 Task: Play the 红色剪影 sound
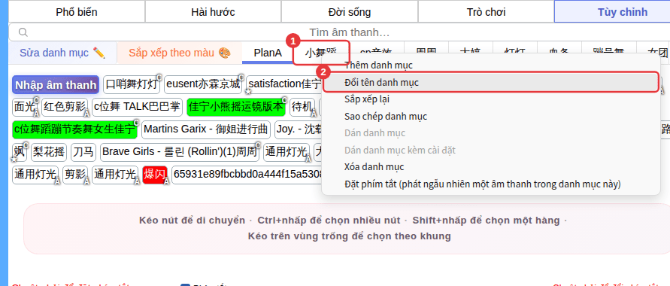(65, 107)
